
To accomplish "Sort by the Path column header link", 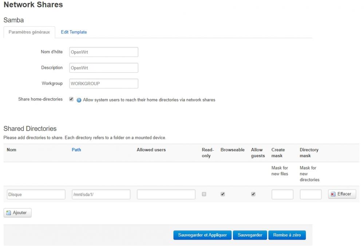I will point(76,150).
